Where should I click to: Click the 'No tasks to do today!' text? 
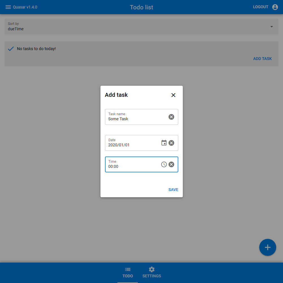point(36,49)
